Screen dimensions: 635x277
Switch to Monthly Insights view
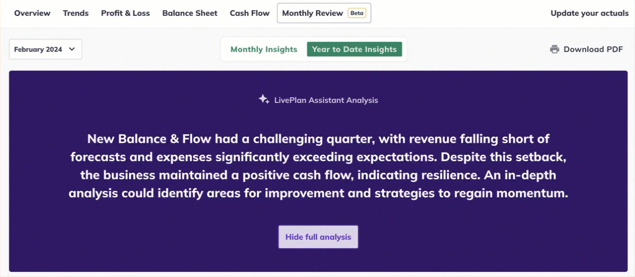pyautogui.click(x=264, y=49)
